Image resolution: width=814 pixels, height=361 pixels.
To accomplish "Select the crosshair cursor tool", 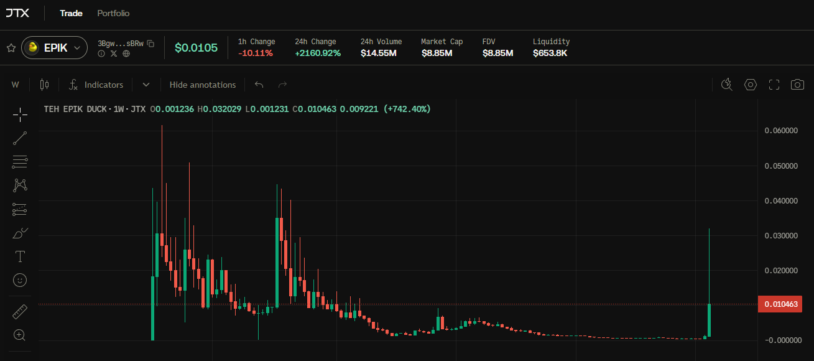I will pyautogui.click(x=20, y=115).
